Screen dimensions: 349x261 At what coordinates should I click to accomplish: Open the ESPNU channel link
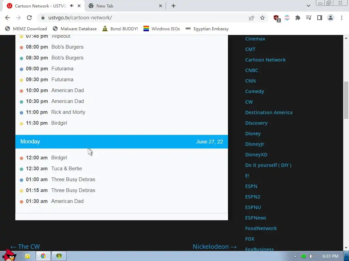253,208
